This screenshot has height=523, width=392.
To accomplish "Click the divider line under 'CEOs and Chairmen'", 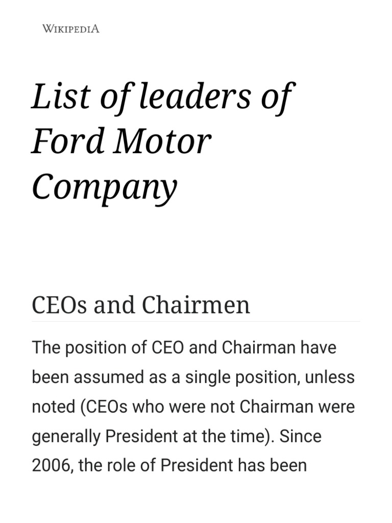I will 196,322.
